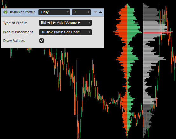Click the blue header bar beside the up arrow

click(103, 12)
